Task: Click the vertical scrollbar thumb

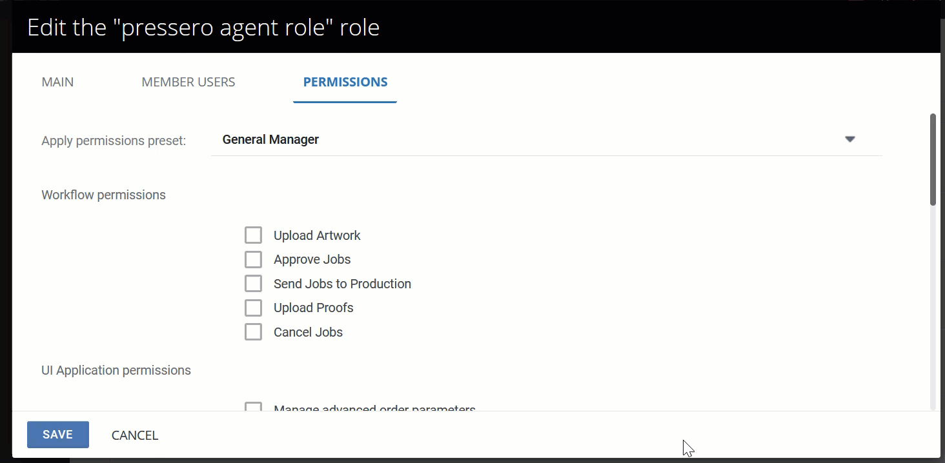Action: 933,159
